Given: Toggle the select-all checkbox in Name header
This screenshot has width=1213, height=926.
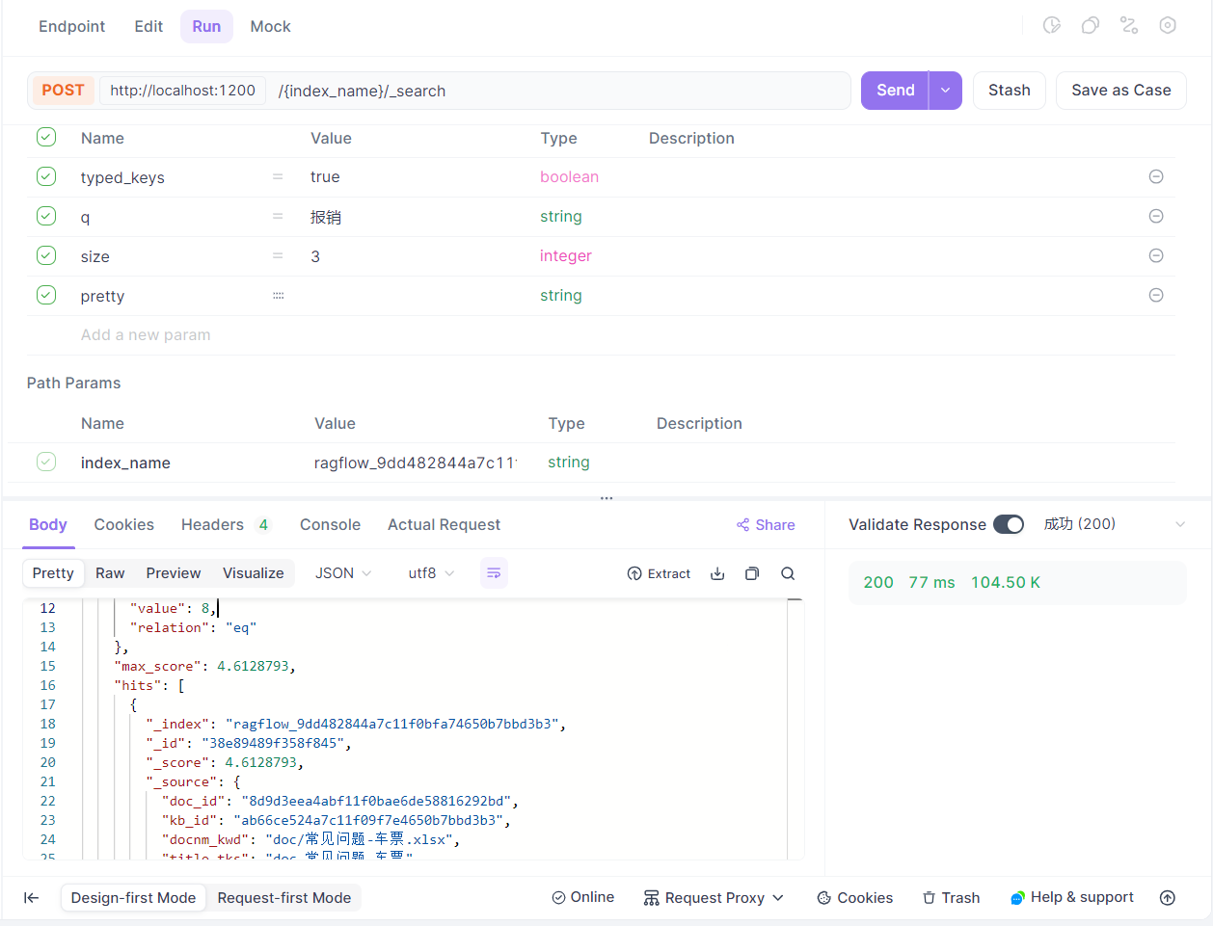Looking at the screenshot, I should pos(46,137).
